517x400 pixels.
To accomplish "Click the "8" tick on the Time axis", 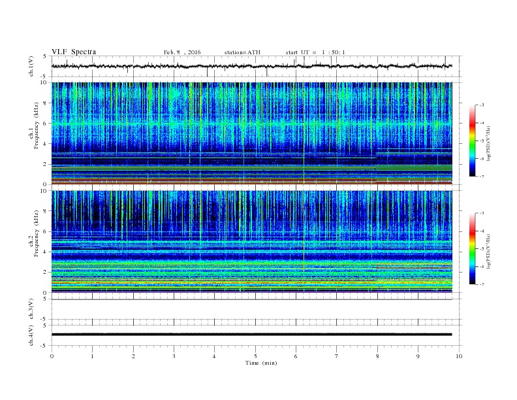I will point(377,356).
